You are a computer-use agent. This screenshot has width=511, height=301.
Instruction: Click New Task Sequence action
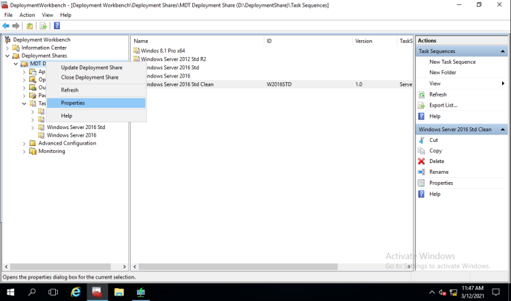tap(452, 62)
